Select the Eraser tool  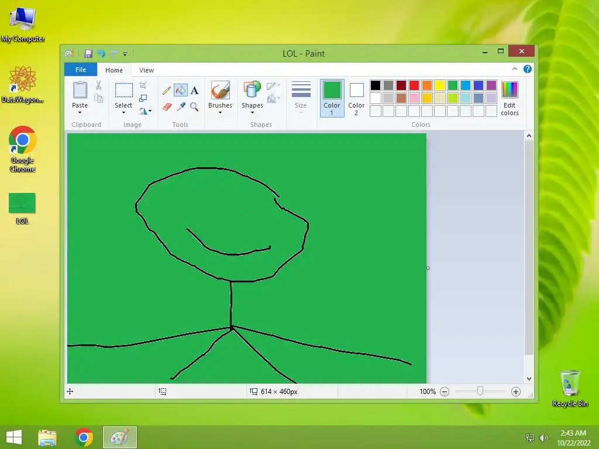tap(167, 106)
